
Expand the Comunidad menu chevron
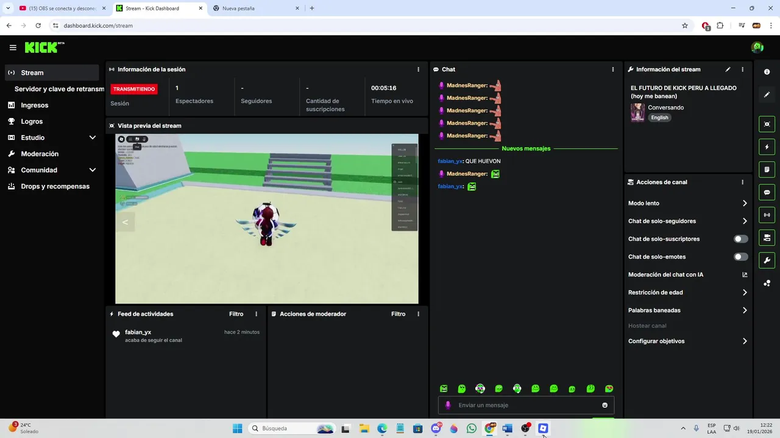[x=93, y=170]
